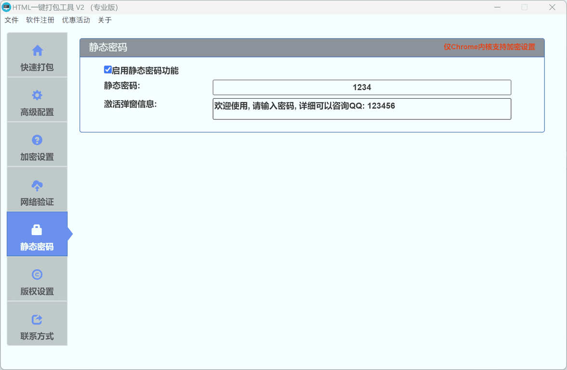Screen dimensions: 567x370
Task: Click the 静态密码 lock icon
Action: 37,230
